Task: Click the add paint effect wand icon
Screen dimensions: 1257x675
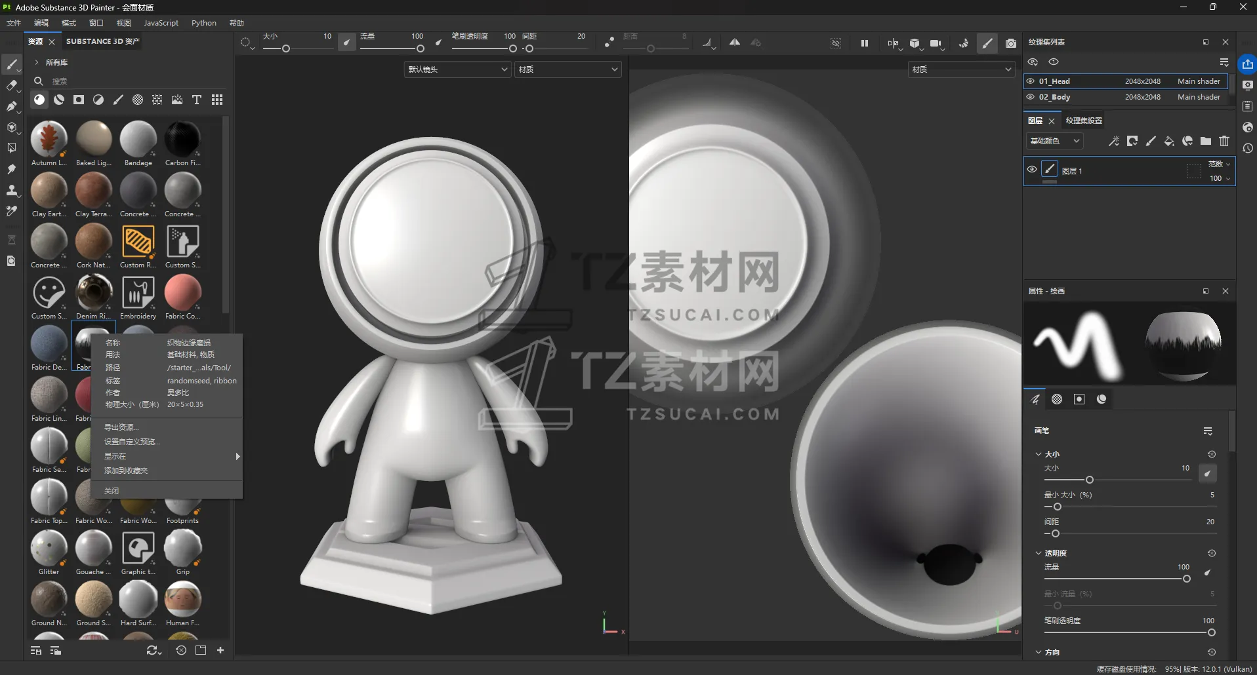Action: point(1114,141)
